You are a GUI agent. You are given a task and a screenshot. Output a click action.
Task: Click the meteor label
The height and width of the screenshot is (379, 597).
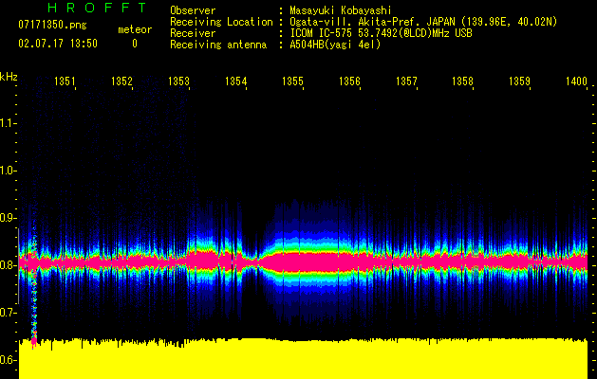coord(135,29)
